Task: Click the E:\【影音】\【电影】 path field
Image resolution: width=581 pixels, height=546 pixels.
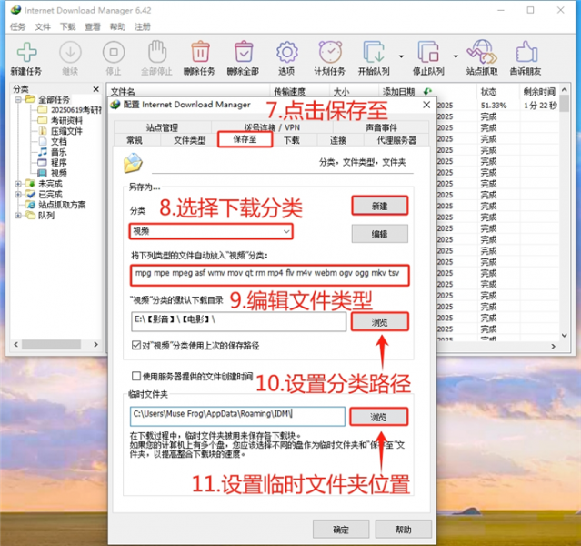Action: tap(238, 321)
